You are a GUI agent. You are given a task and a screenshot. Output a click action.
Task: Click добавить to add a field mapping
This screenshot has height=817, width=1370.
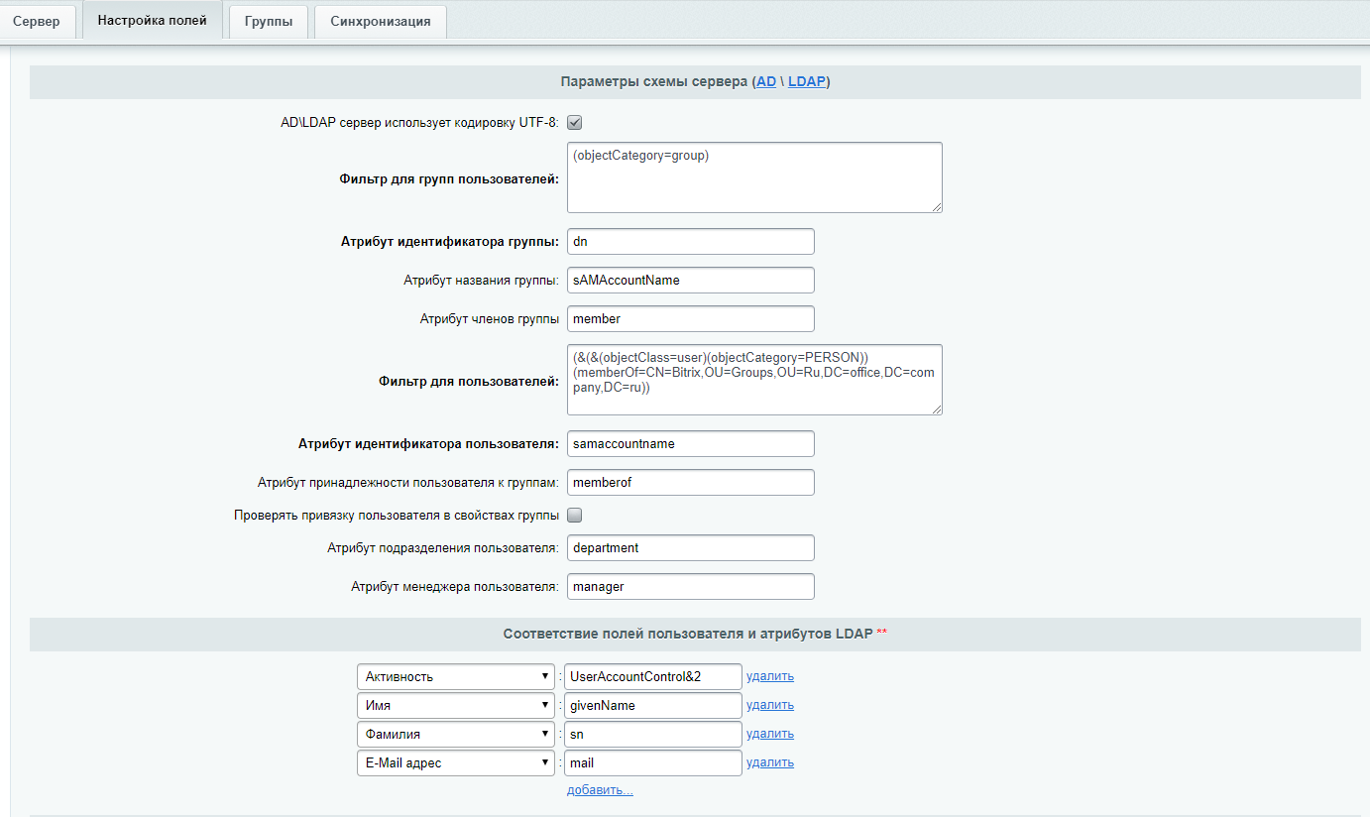click(x=600, y=790)
